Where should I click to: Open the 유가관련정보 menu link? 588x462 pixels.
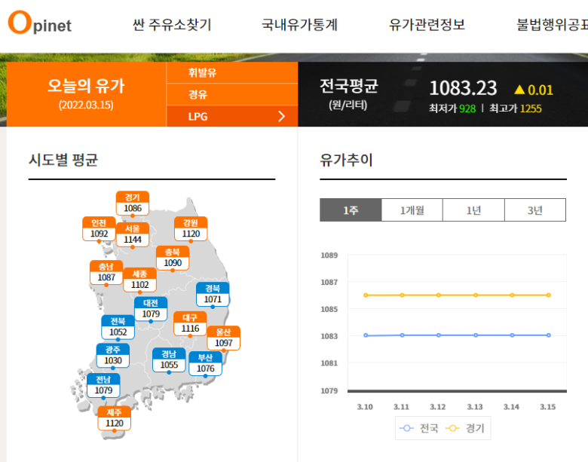pos(427,25)
